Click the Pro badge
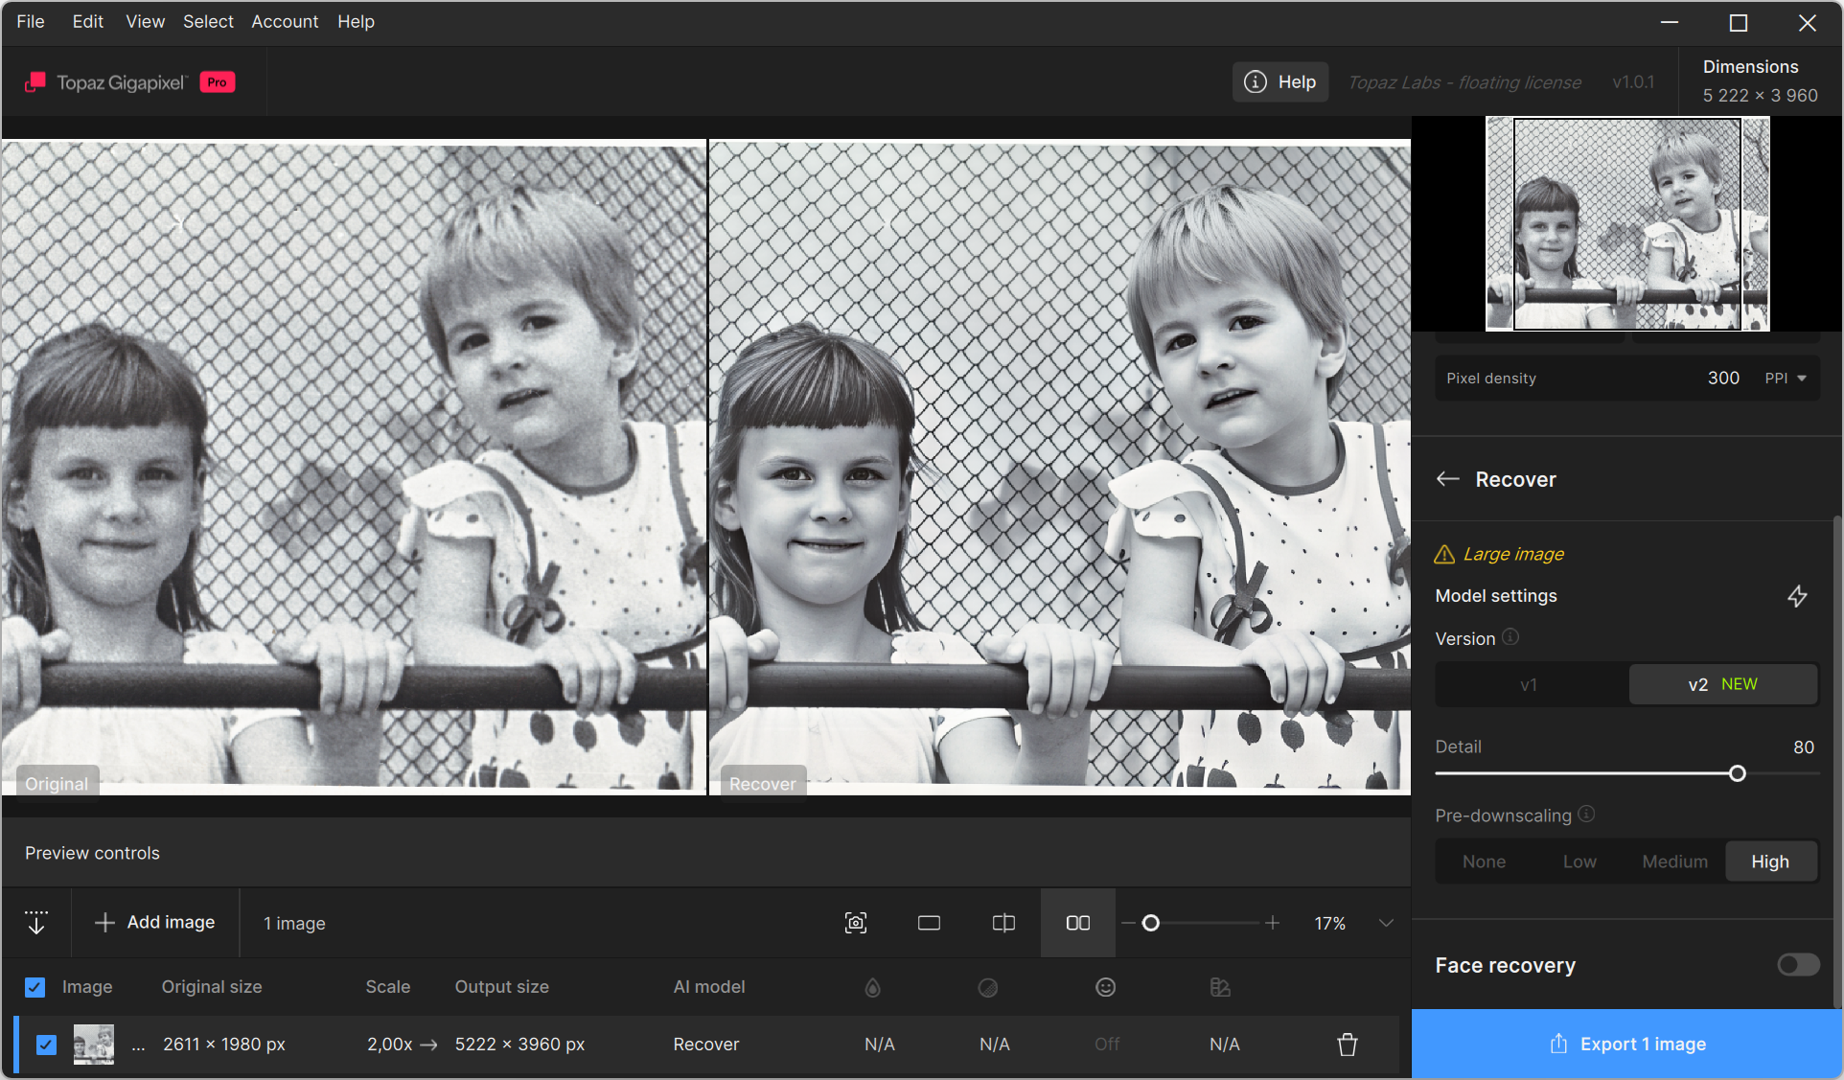Screen dimensions: 1844x1080 [218, 82]
